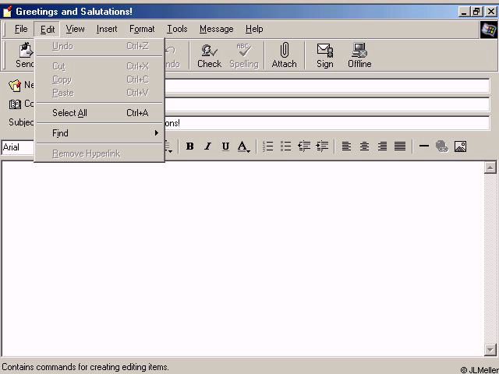Apply numbered list formatting
This screenshot has height=374, width=499.
pyautogui.click(x=268, y=146)
